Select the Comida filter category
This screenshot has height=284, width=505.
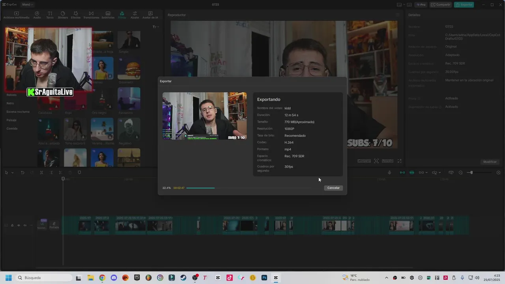point(12,129)
